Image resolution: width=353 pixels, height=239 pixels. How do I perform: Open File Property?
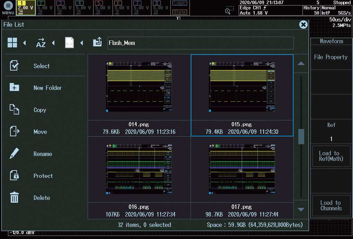click(331, 57)
